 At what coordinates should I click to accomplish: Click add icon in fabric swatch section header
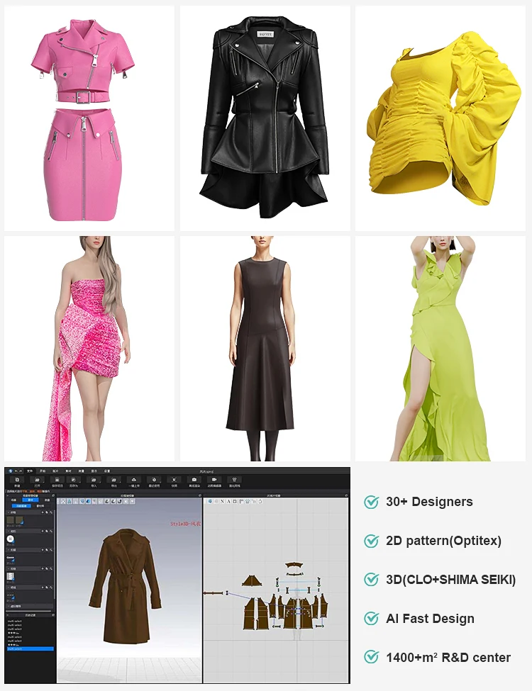point(43,512)
